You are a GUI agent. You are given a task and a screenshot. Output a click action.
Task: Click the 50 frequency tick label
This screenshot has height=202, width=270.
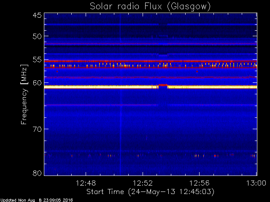37,36
